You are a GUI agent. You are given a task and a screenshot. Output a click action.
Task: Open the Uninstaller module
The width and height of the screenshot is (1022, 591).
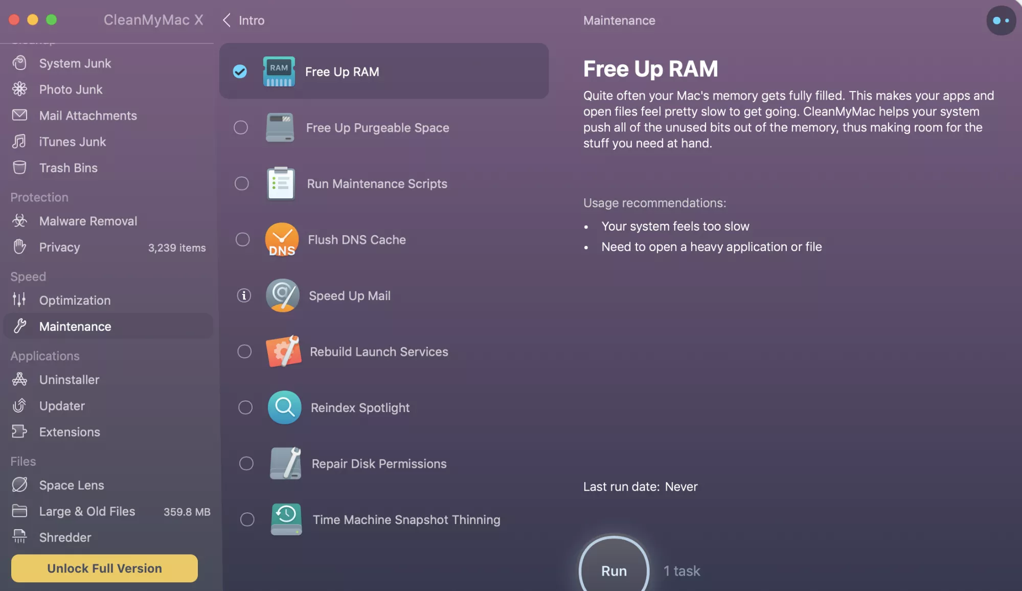coord(108,379)
